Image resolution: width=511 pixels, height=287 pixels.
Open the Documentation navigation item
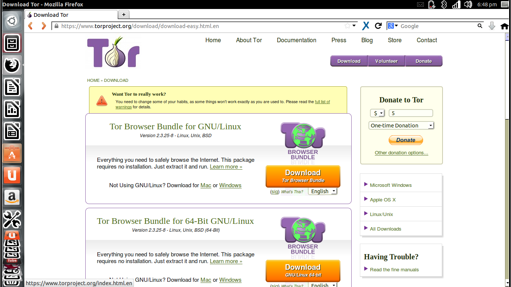pyautogui.click(x=297, y=40)
